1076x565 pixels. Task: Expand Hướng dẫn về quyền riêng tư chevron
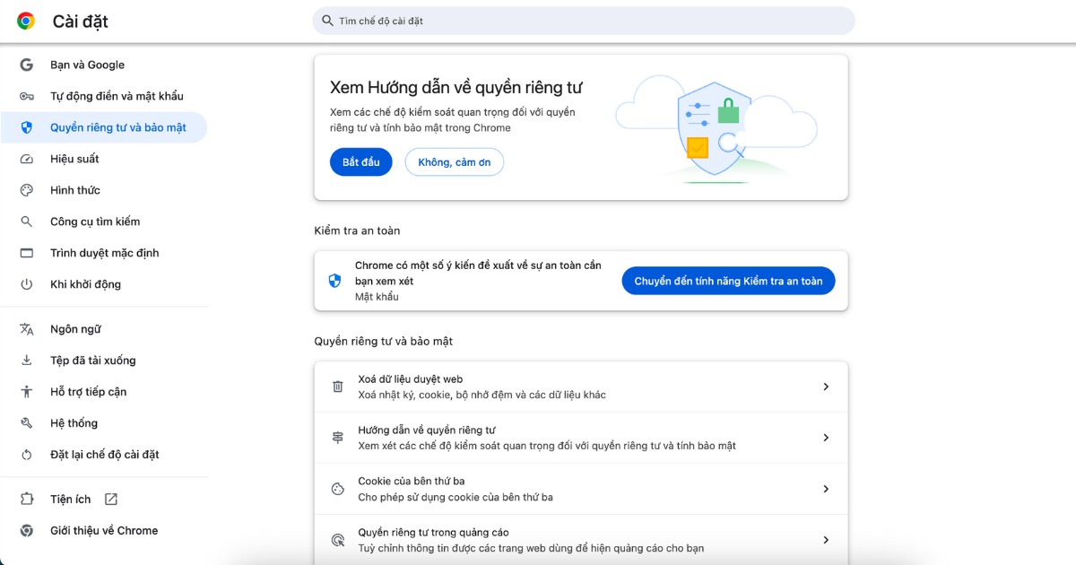pyautogui.click(x=826, y=438)
